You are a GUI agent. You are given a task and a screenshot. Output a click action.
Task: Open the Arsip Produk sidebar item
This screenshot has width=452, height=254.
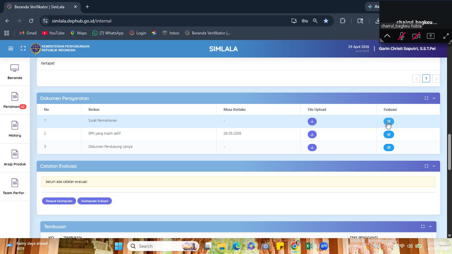(x=15, y=158)
